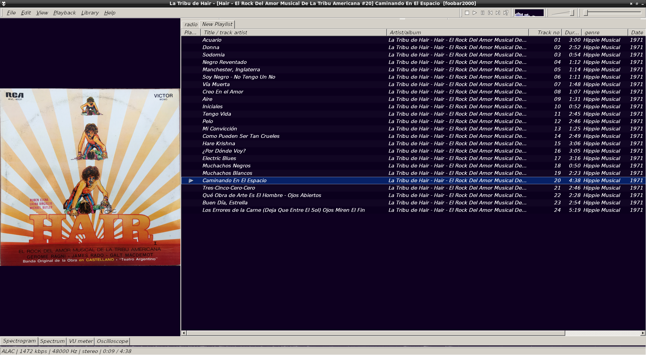Screen dimensions: 646x355
Task: Sort by Date column header
Action: point(637,33)
